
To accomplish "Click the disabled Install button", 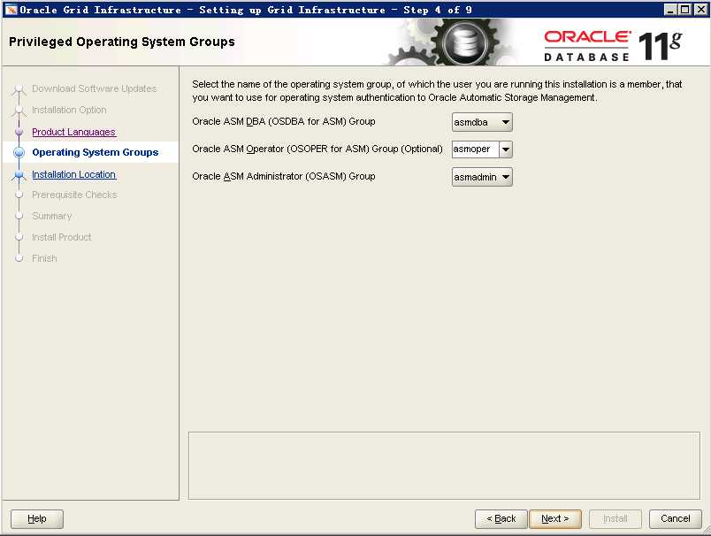I will (x=615, y=519).
